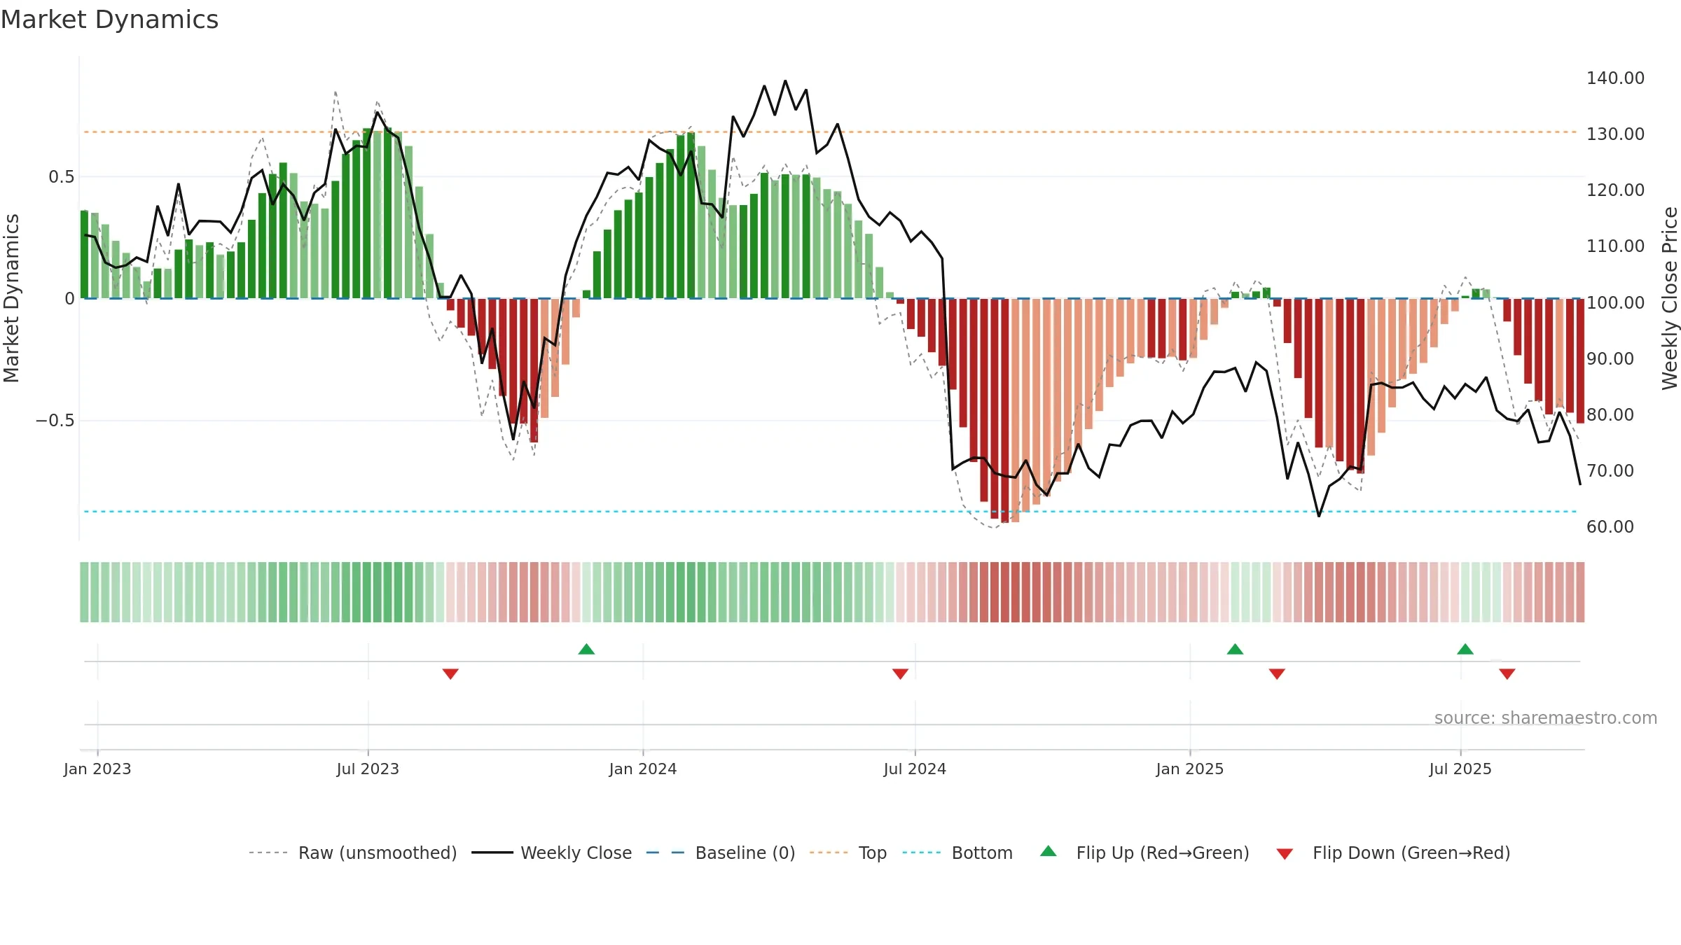The height and width of the screenshot is (945, 1681).
Task: Click the flip-up marker at Jul 2025
Action: click(1465, 649)
